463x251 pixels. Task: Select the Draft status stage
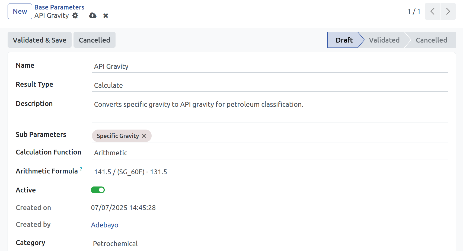tap(344, 40)
